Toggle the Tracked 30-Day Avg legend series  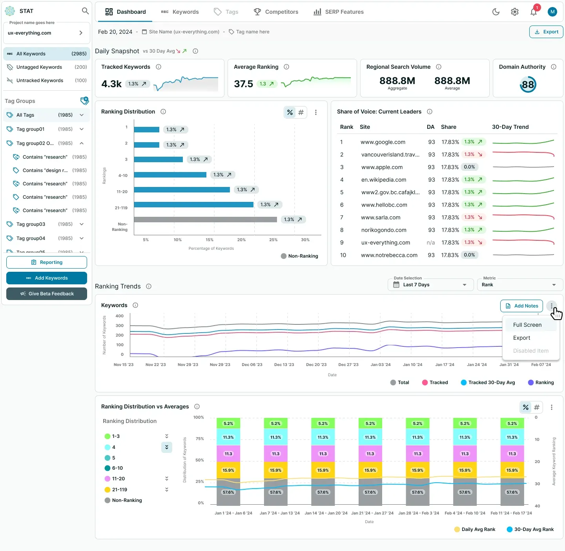(488, 383)
